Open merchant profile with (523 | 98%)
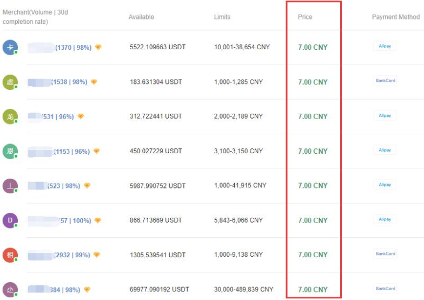The width and height of the screenshot is (424, 300). click(x=64, y=186)
